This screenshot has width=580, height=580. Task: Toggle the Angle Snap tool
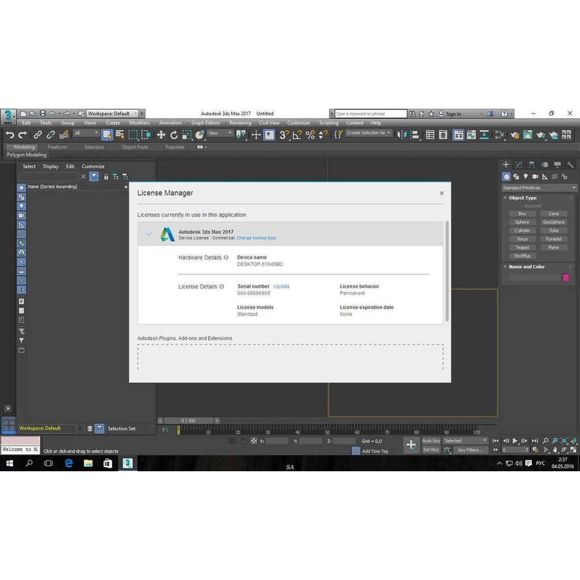(x=297, y=135)
